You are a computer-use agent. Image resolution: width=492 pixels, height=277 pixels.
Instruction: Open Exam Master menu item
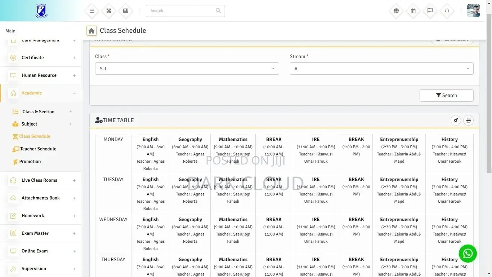[35, 233]
